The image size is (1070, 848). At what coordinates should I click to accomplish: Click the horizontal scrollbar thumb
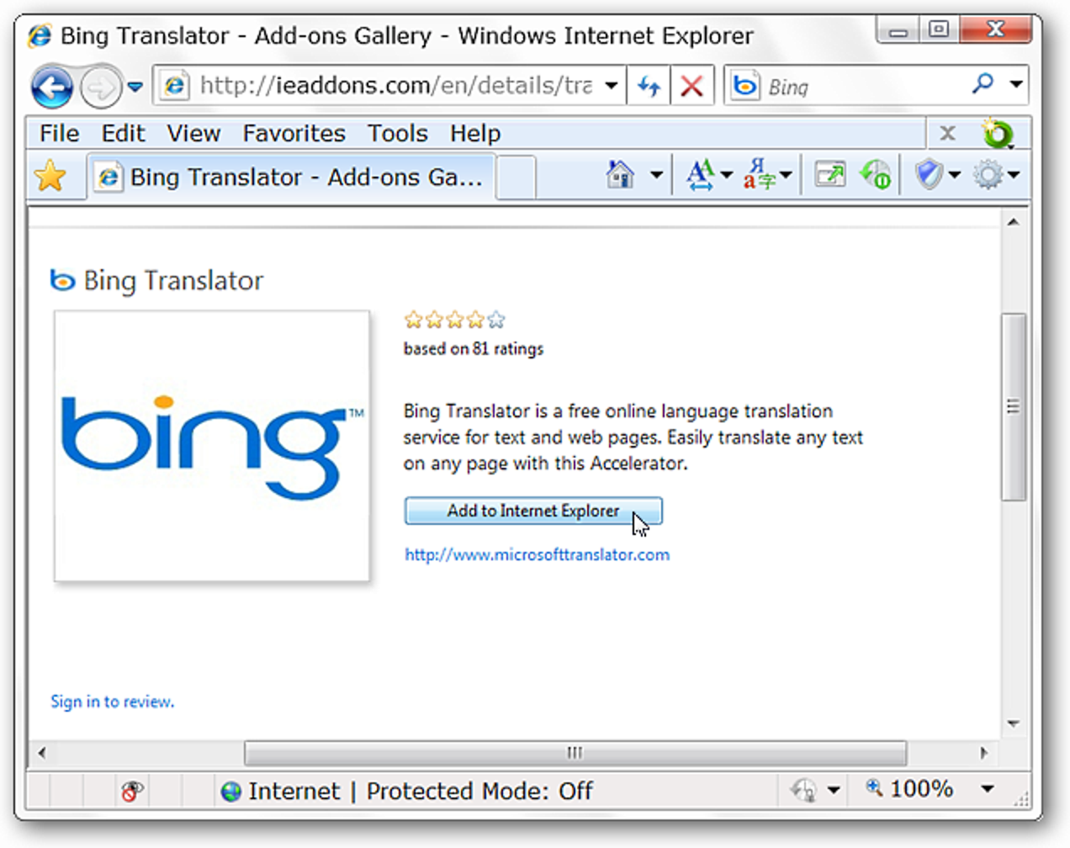tap(575, 753)
